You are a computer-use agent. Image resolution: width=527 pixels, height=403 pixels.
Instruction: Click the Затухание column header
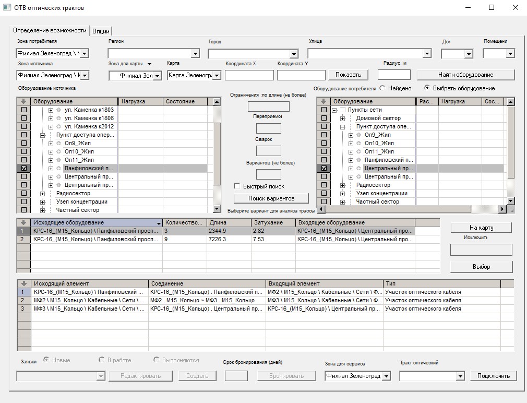point(273,222)
